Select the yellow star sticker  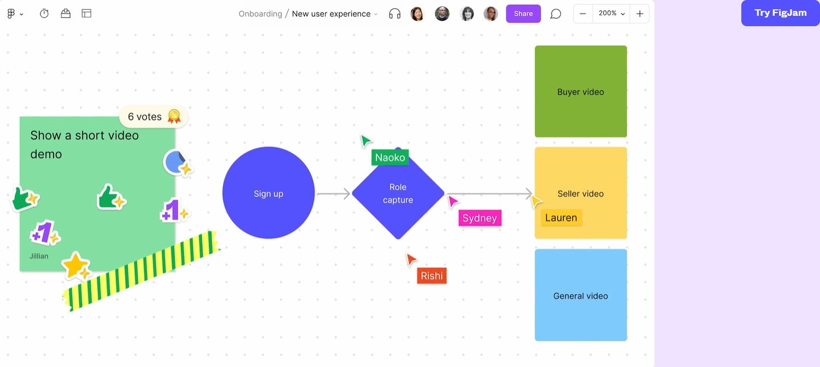tap(76, 266)
